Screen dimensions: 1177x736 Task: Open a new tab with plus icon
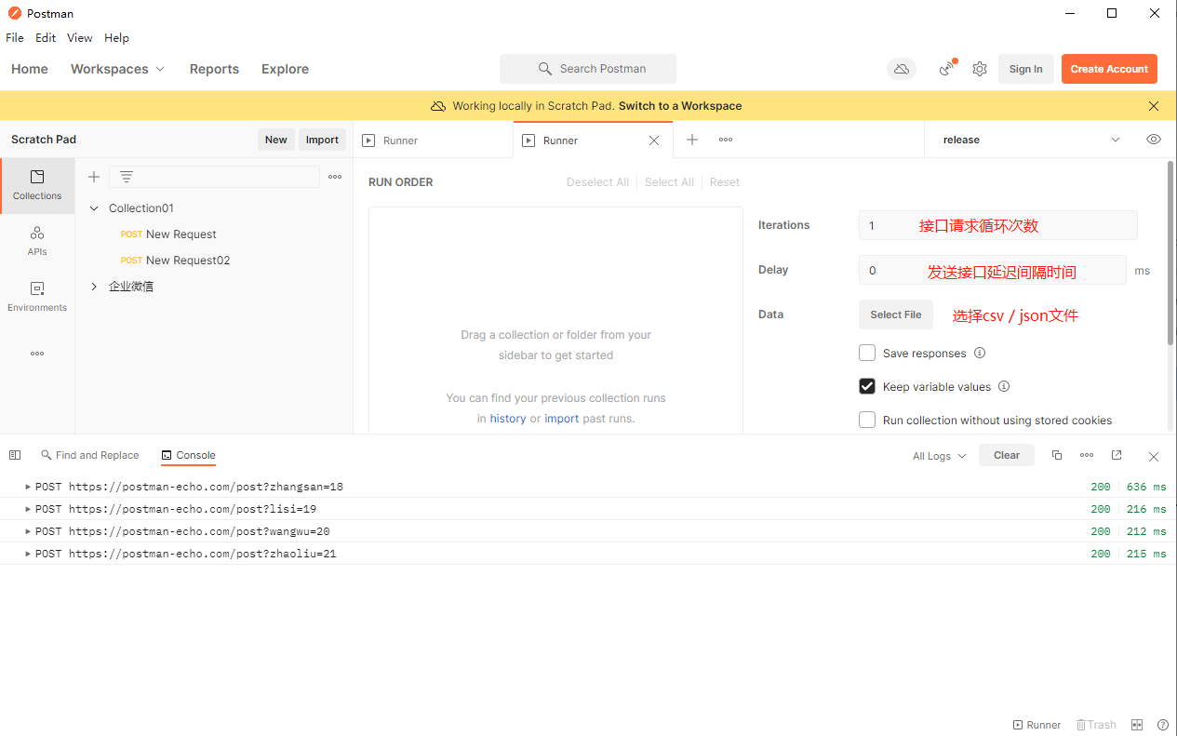pos(692,140)
